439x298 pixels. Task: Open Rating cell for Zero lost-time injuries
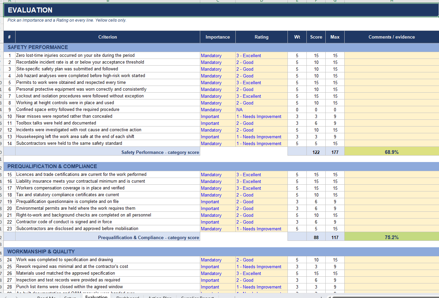(x=261, y=55)
